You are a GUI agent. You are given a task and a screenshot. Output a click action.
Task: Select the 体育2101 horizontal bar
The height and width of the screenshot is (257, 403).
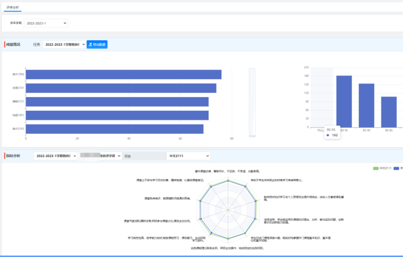coord(121,88)
